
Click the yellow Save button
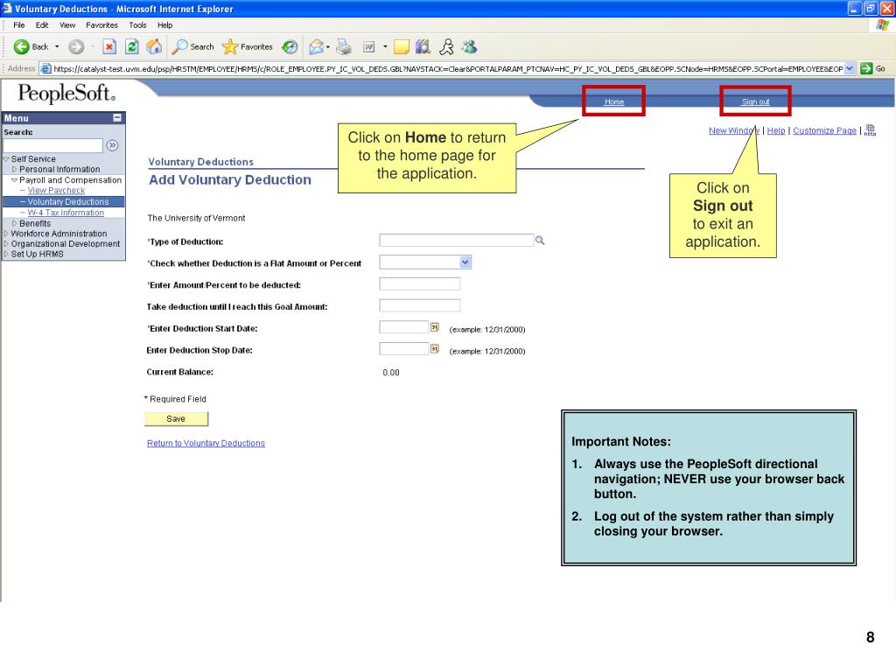(x=176, y=419)
